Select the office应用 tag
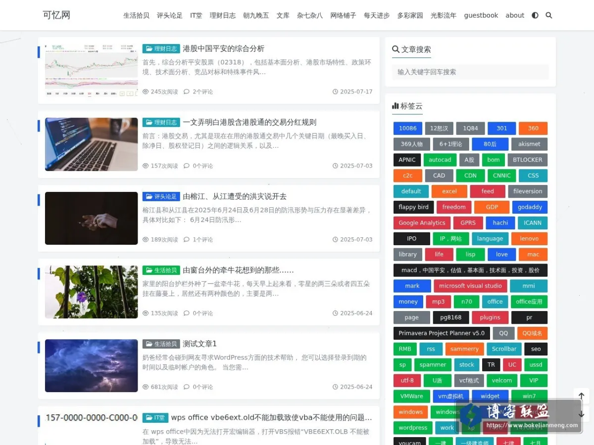This screenshot has height=445, width=594. point(529,302)
